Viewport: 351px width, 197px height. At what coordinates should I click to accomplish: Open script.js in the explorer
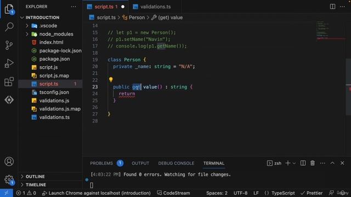click(48, 67)
